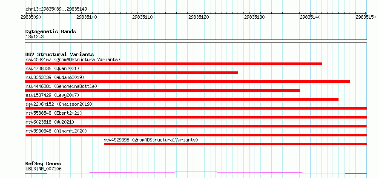Click the Levy2007 red variant bar
Image resolution: width=379 pixels, height=178 pixels.
coord(182,99)
